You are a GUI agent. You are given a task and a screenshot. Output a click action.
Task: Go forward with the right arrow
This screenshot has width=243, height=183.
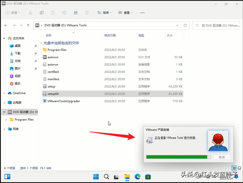(x=14, y=25)
